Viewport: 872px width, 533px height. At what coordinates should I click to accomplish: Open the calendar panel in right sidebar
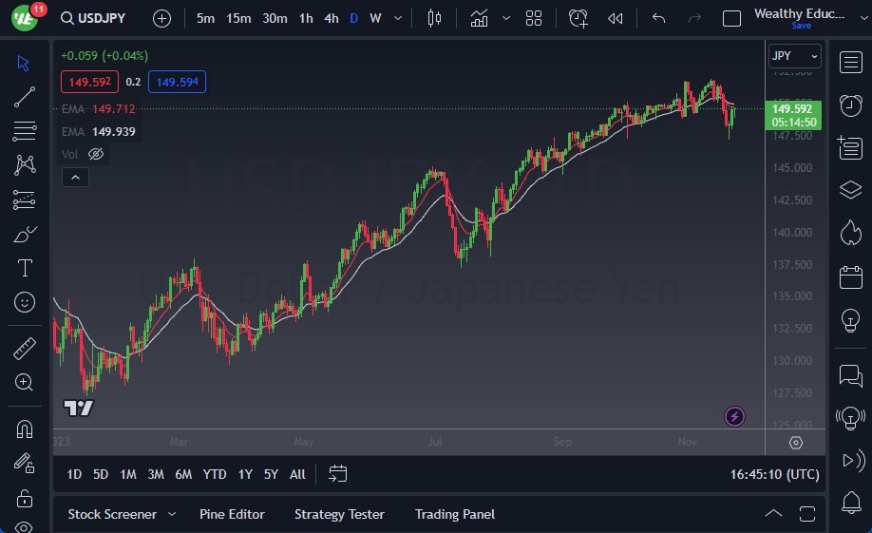point(850,277)
